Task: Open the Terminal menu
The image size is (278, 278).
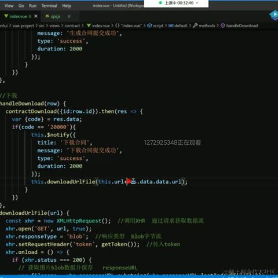Action: point(49,6)
